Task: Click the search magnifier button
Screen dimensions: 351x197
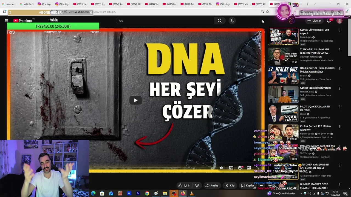Action: click(x=220, y=21)
